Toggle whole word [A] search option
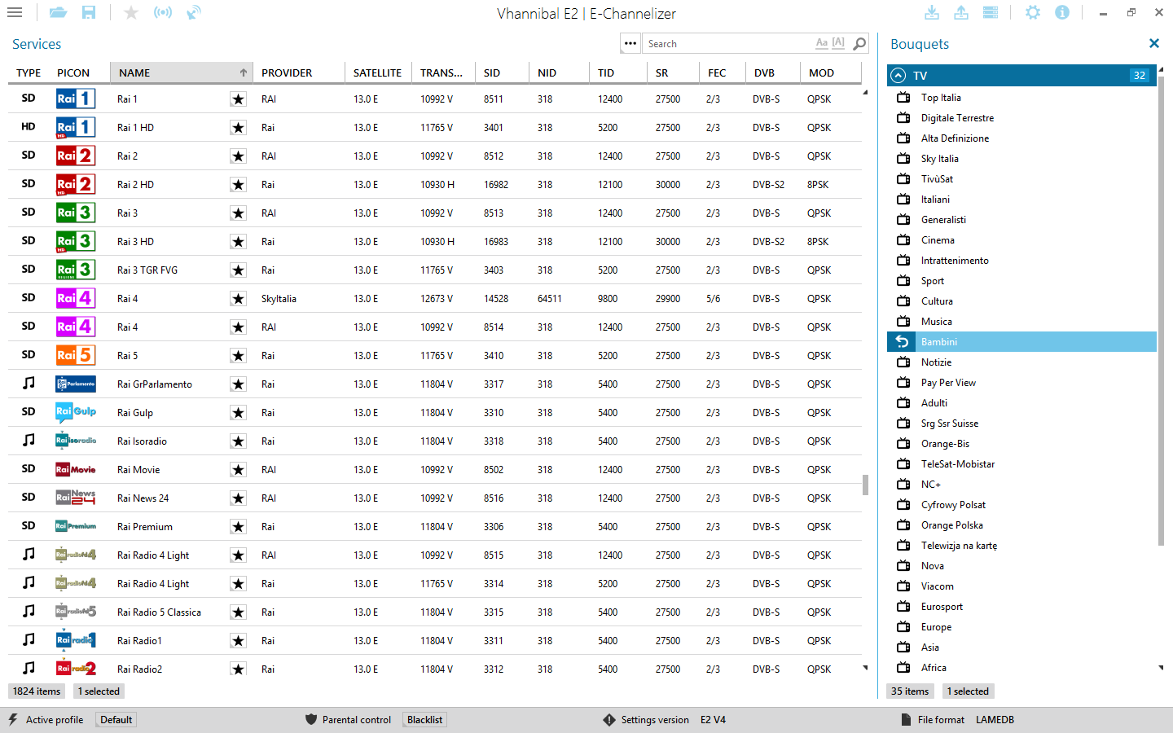Screen dimensions: 1173x733 838,43
